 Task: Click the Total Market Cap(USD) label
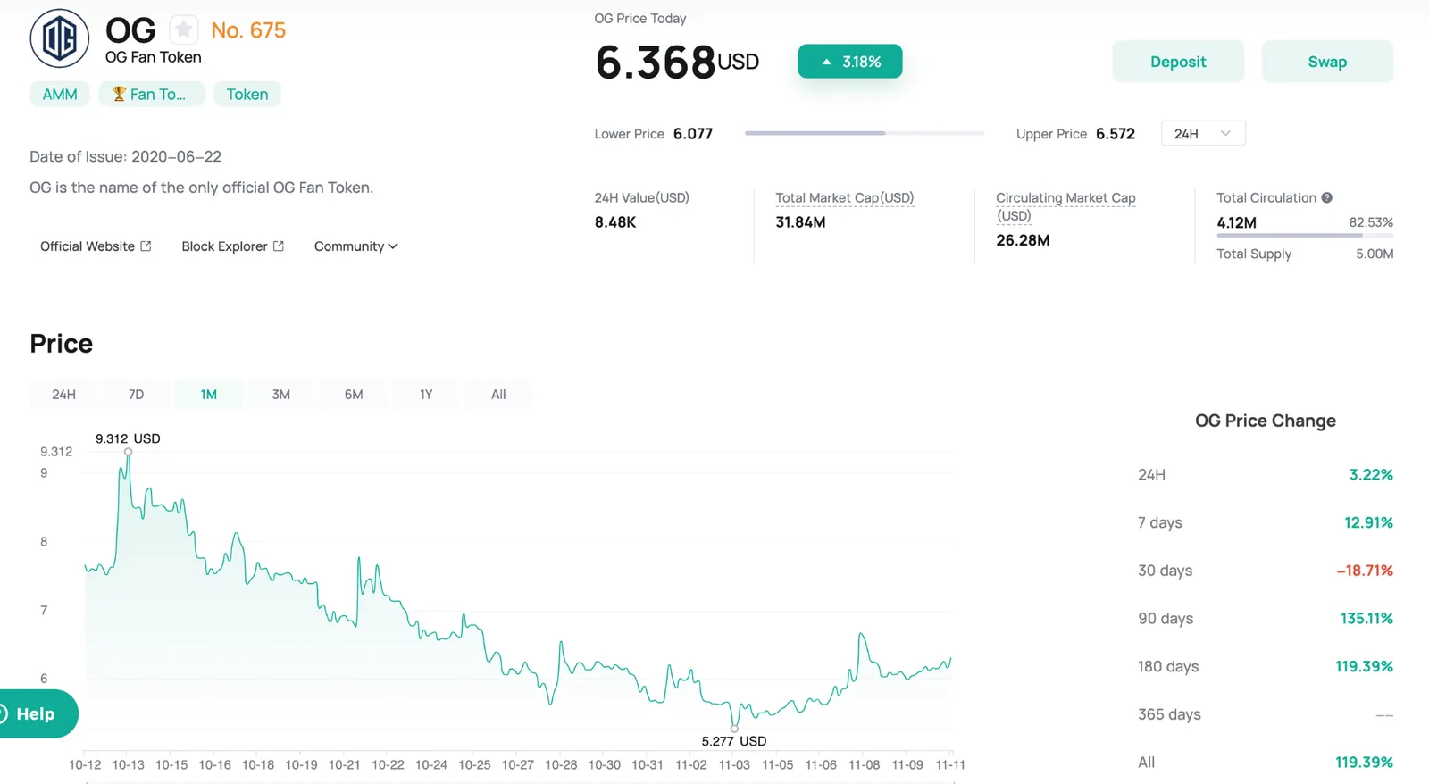pyautogui.click(x=844, y=198)
